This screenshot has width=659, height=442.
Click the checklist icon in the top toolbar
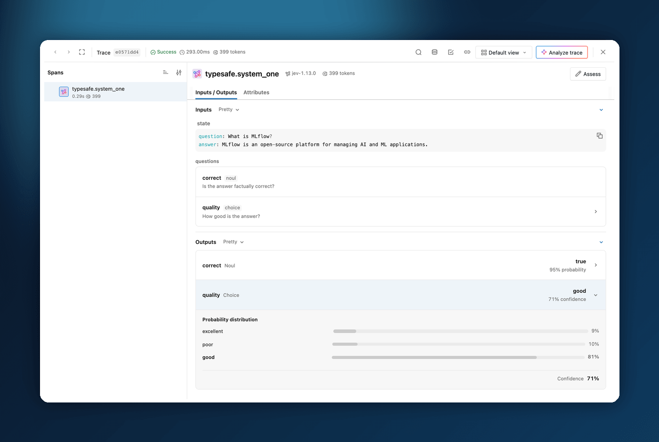point(451,52)
